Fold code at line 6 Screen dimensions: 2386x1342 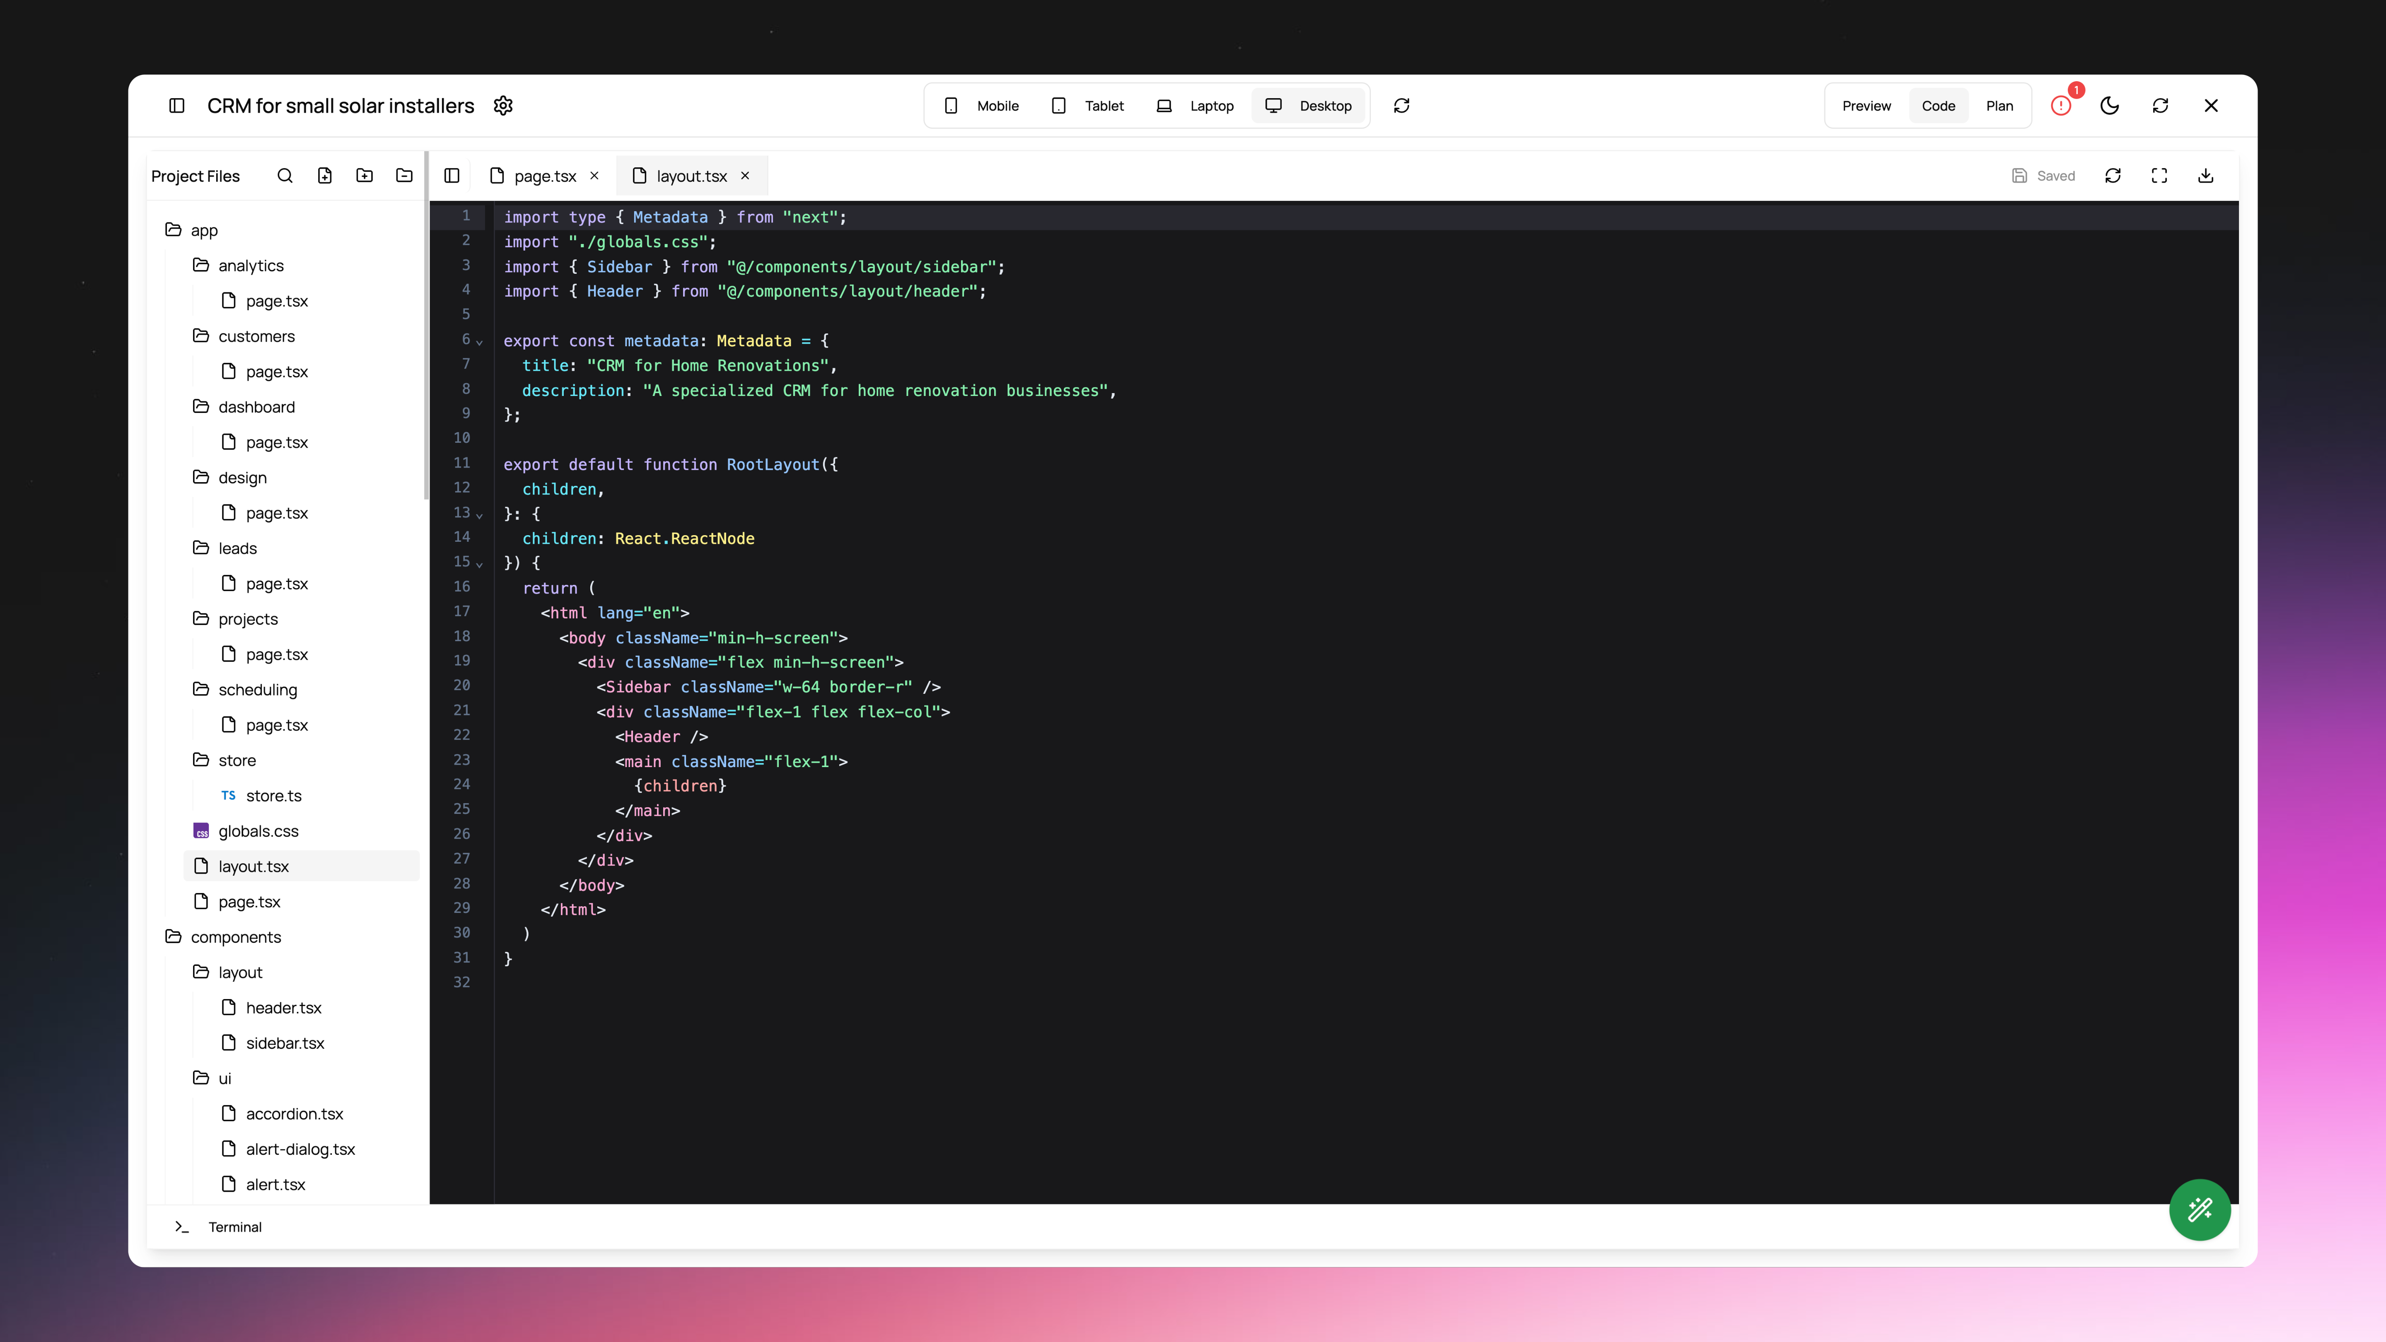tap(479, 343)
